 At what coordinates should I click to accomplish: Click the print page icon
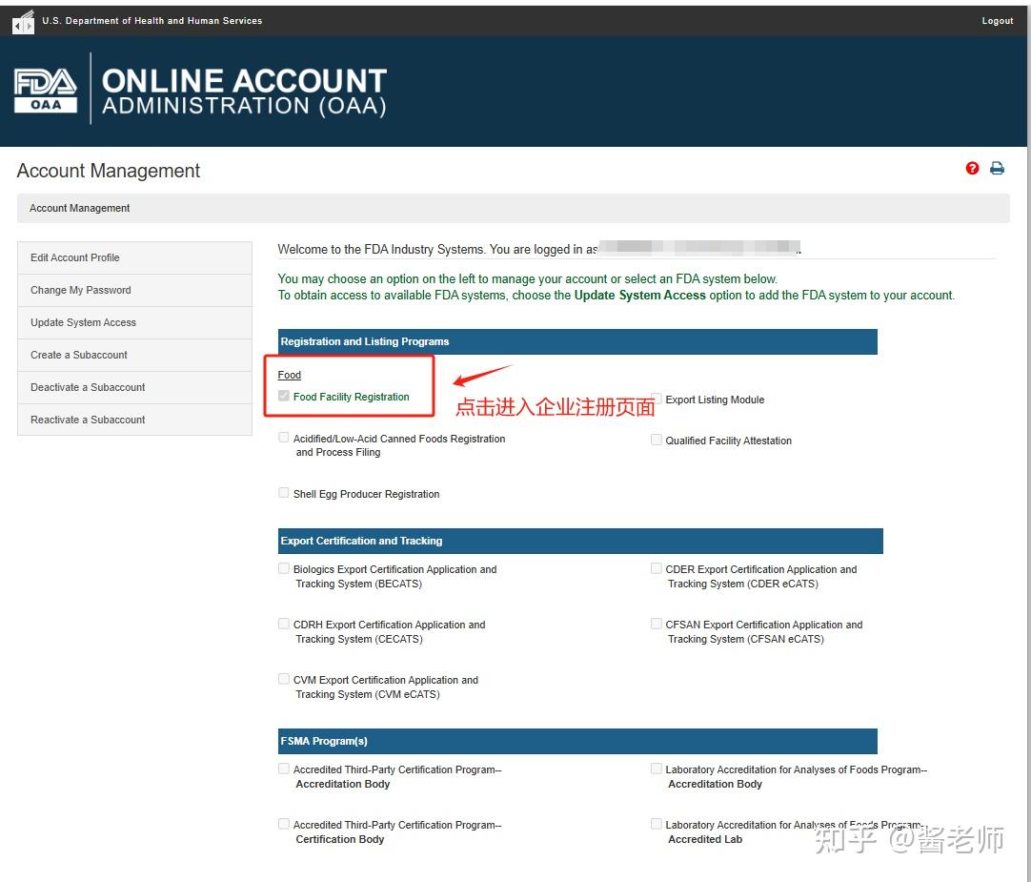click(997, 168)
